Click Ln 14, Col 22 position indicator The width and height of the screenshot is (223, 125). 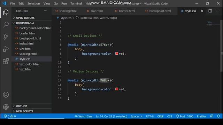tap(111, 116)
